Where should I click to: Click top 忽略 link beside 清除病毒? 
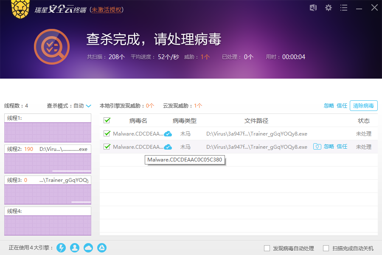point(329,106)
